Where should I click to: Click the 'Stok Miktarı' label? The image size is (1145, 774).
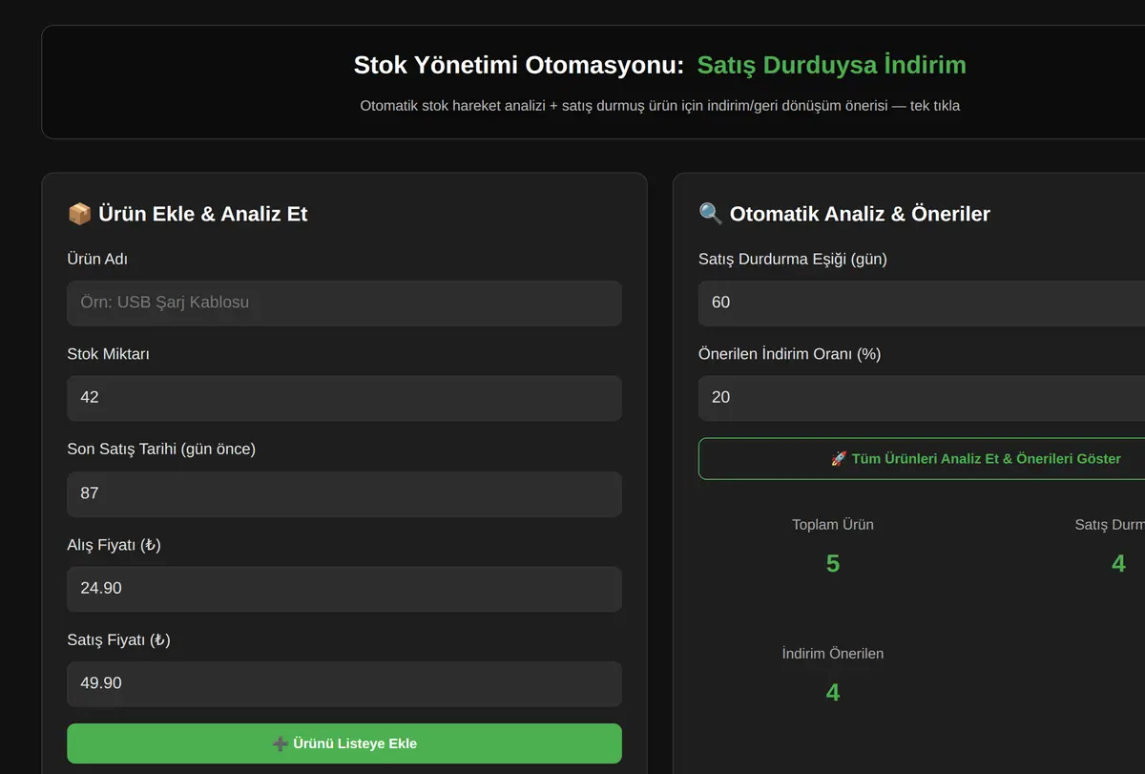tap(108, 354)
